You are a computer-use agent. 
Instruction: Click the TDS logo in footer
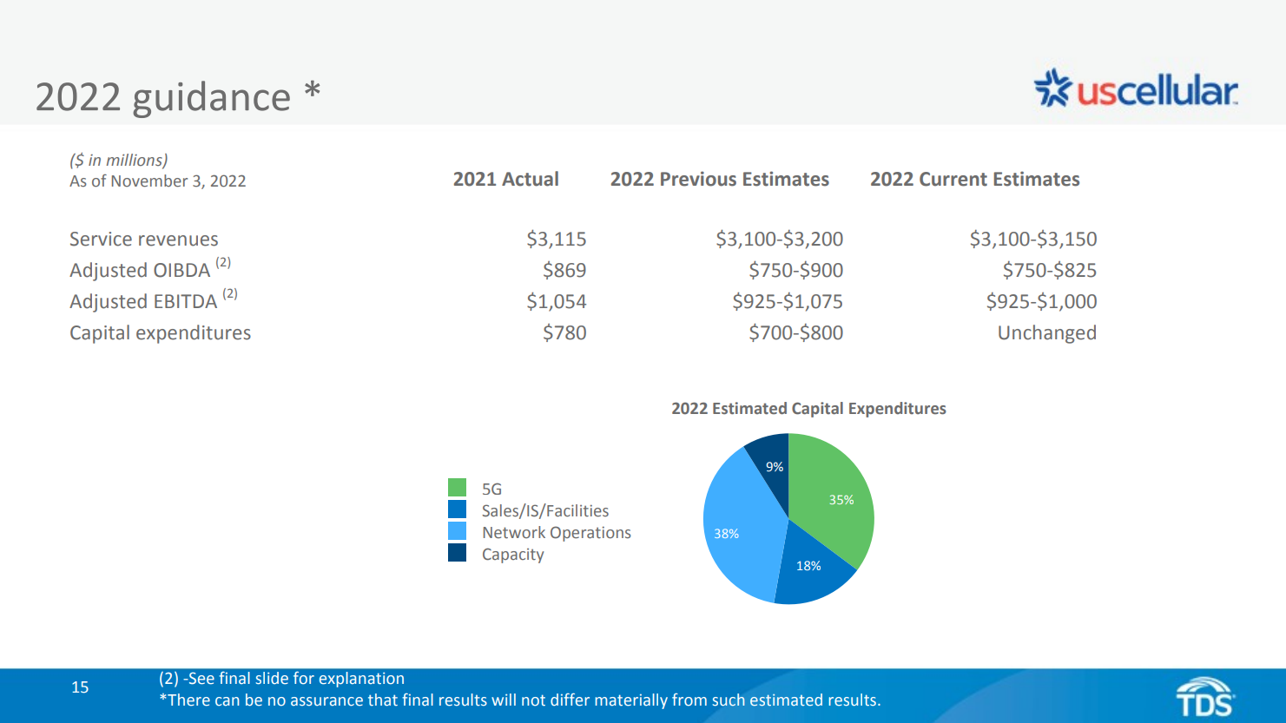click(1204, 698)
